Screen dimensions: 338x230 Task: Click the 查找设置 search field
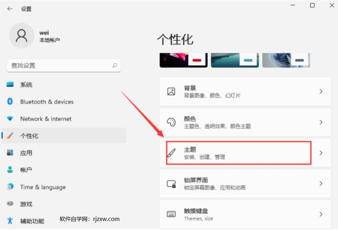point(64,65)
